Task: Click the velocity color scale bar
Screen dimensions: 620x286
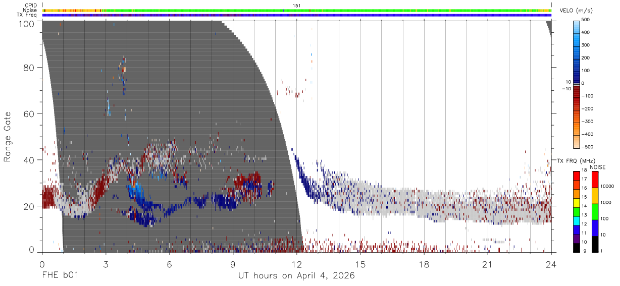Action: [577, 84]
